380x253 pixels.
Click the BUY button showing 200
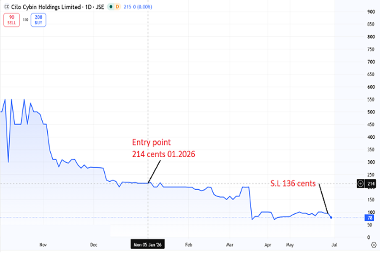click(38, 20)
